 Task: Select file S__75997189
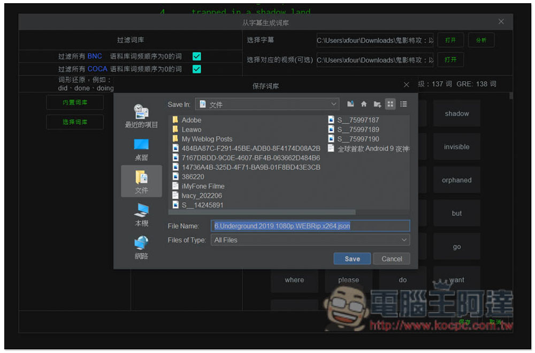click(x=354, y=129)
